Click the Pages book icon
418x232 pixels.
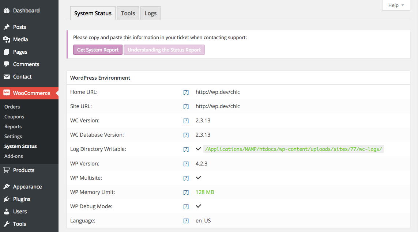click(7, 52)
